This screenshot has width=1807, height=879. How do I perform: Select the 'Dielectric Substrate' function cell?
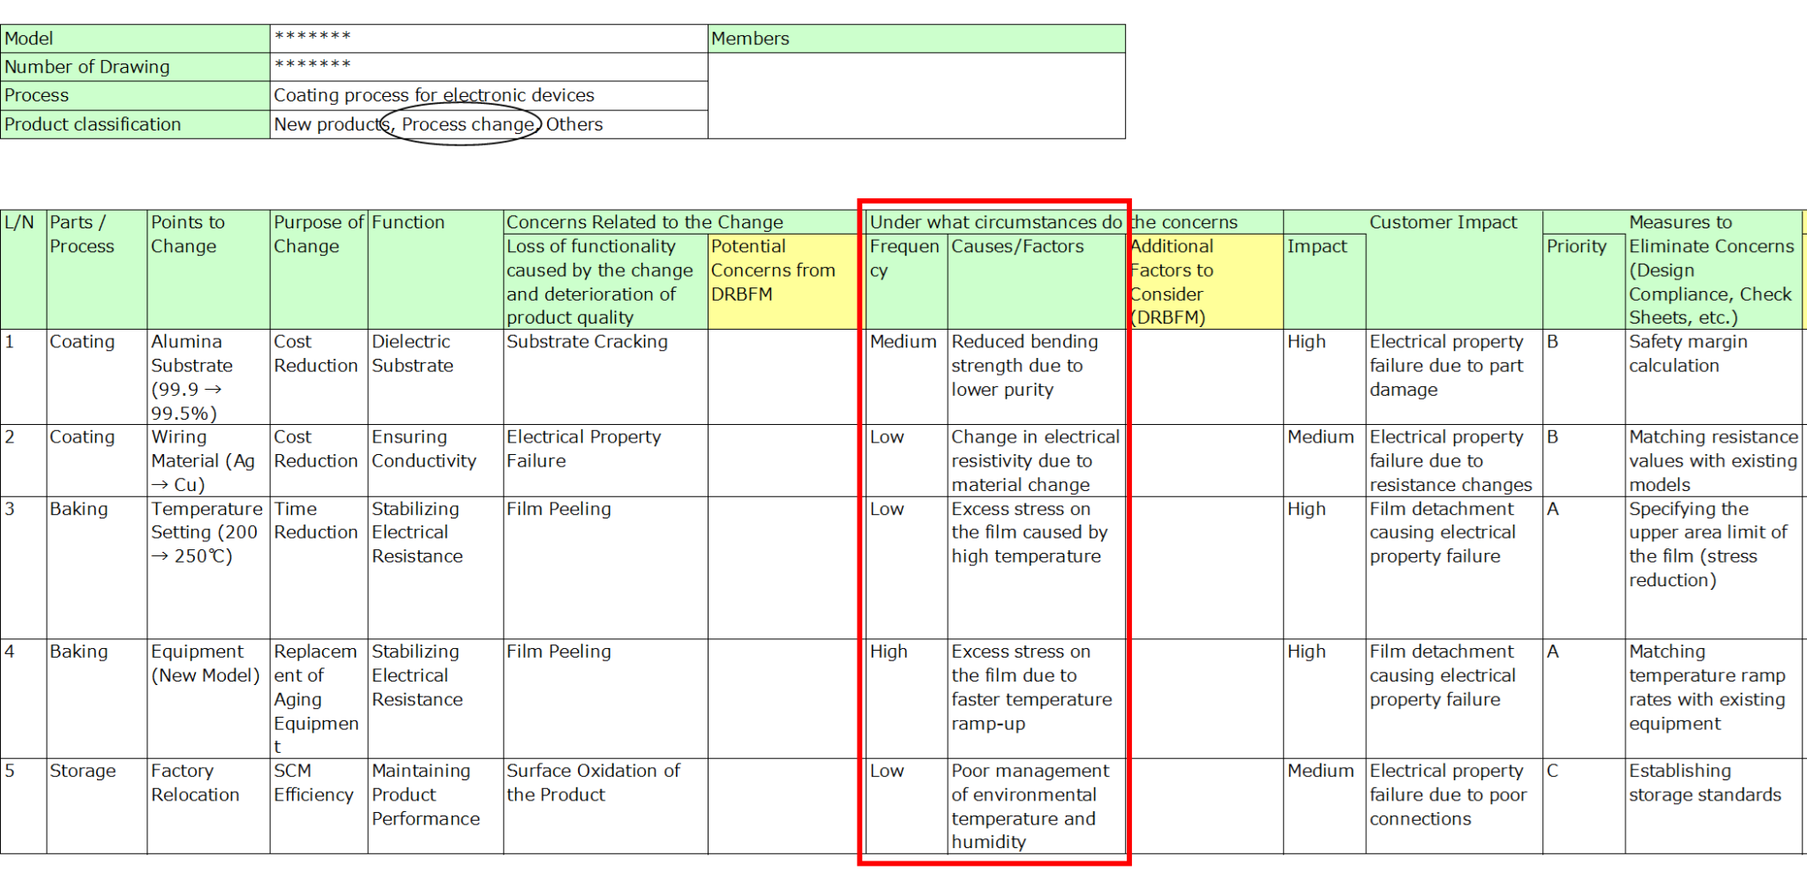[434, 376]
